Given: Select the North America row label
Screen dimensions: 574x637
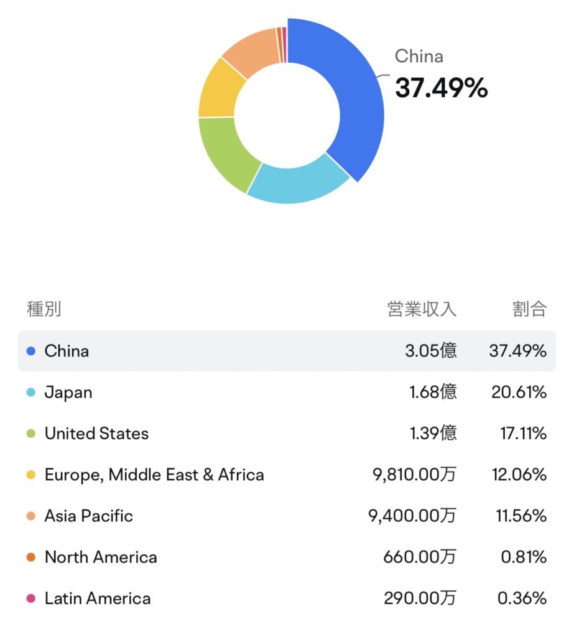Looking at the screenshot, I should coord(101,557).
